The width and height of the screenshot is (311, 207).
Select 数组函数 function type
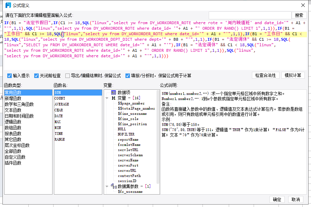click(28, 128)
